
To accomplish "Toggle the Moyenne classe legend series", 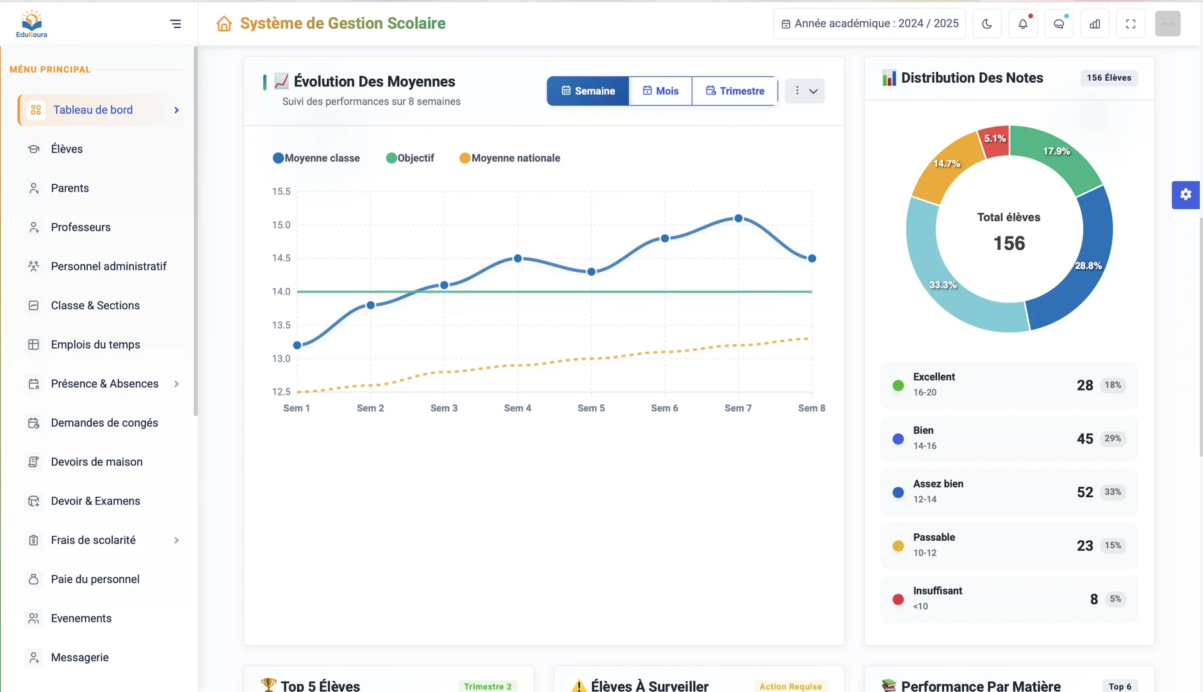I will coord(316,158).
